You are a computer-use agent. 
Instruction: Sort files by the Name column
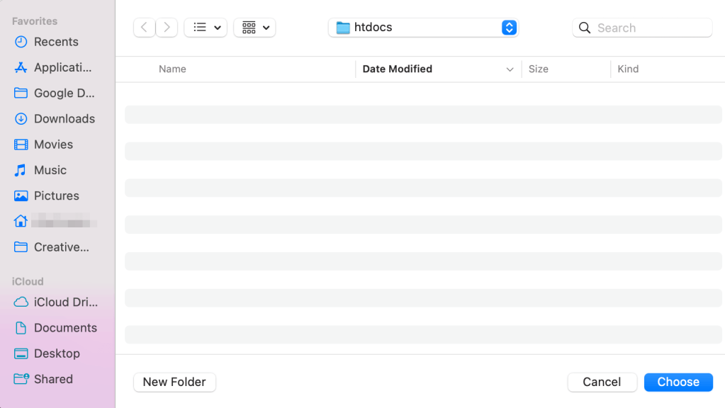point(172,69)
